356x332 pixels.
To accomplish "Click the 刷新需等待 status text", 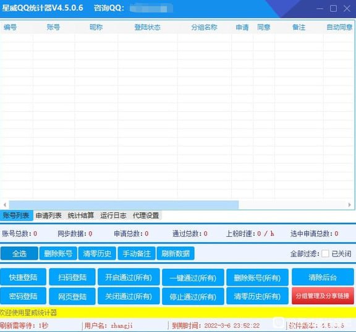I will [x=24, y=326].
